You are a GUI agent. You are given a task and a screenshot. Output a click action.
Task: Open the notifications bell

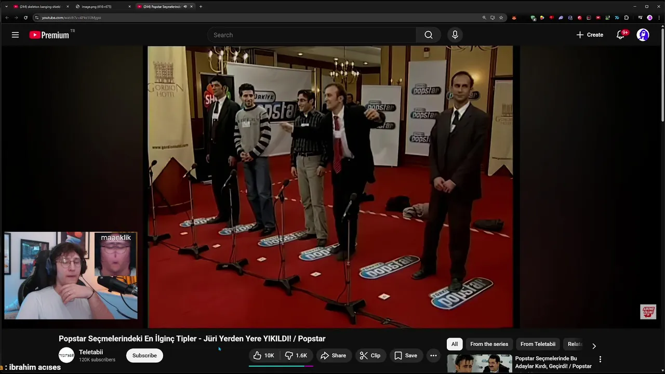click(x=620, y=35)
